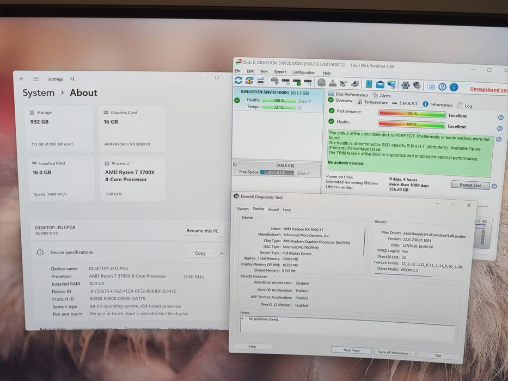
Task: Click the disk test icon with clock badge
Action: pyautogui.click(x=286, y=82)
